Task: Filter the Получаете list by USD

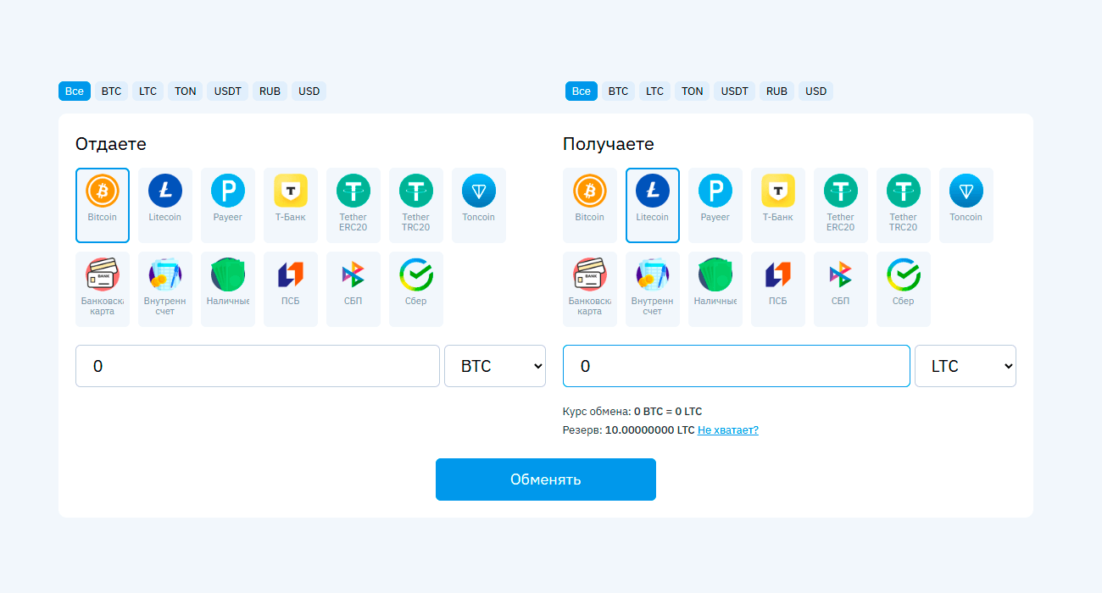Action: (x=816, y=91)
